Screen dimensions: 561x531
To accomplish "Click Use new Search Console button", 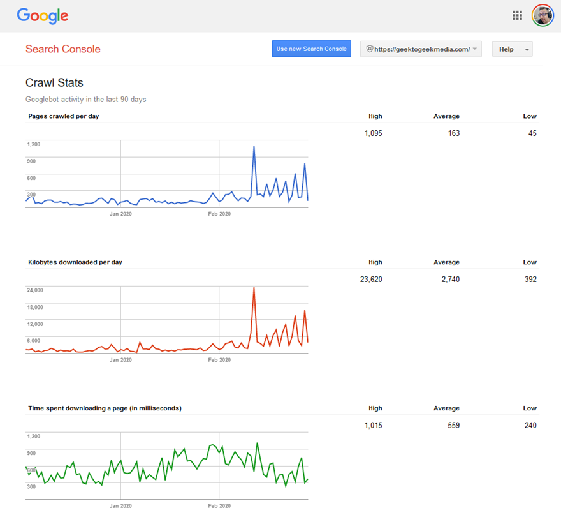I will pyautogui.click(x=311, y=49).
